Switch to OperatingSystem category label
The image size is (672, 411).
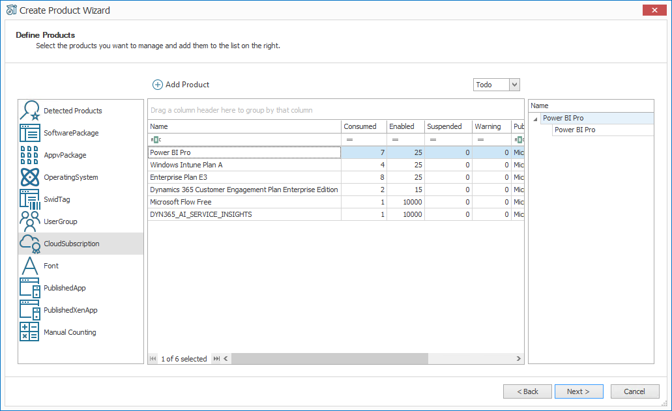(x=70, y=177)
